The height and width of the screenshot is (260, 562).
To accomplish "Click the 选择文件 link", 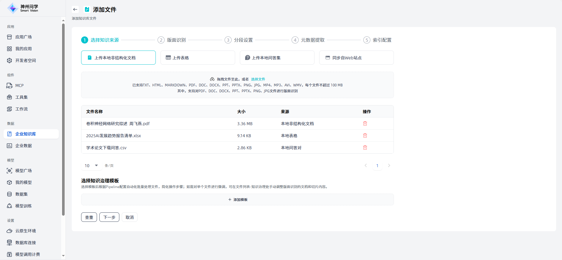I will pyautogui.click(x=258, y=79).
